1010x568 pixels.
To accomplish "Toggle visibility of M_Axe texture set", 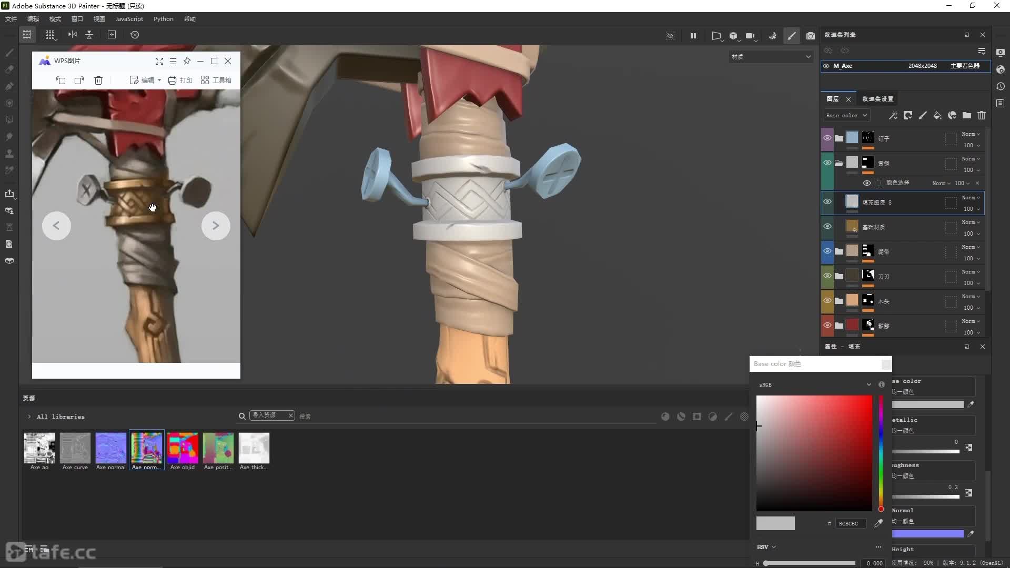I will click(x=826, y=66).
